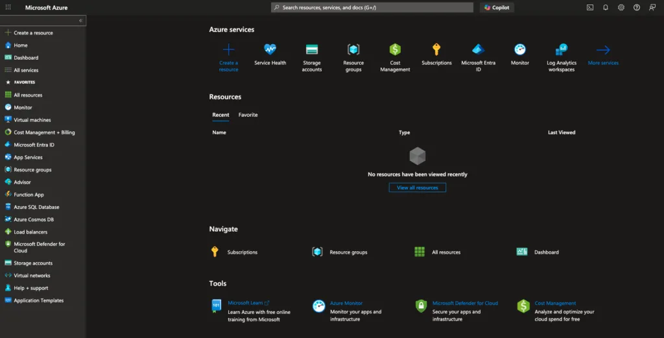Open the Cloud Shell icon in header

click(590, 8)
